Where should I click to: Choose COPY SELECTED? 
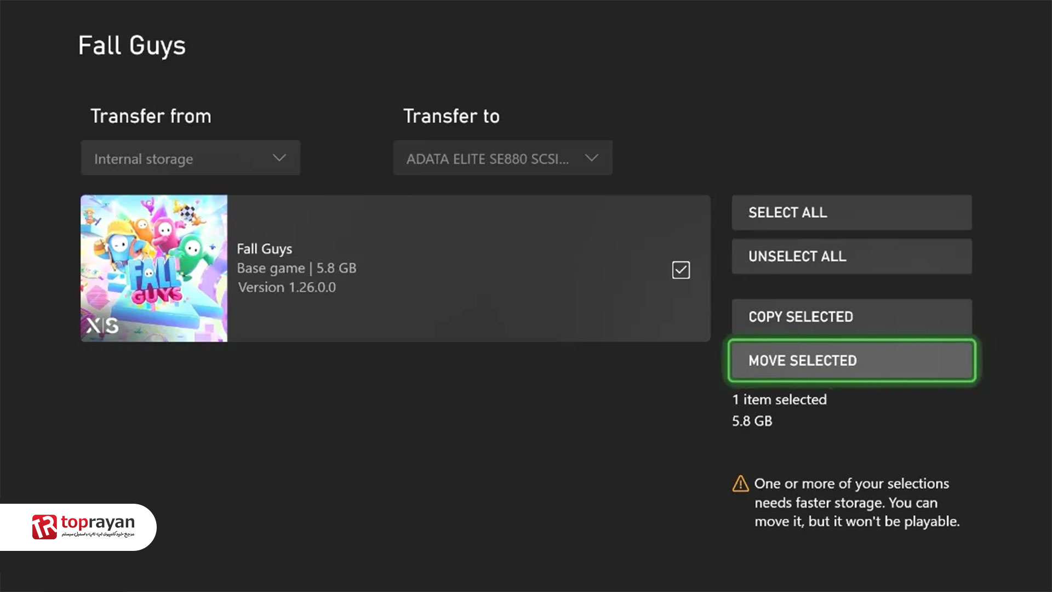pyautogui.click(x=851, y=317)
